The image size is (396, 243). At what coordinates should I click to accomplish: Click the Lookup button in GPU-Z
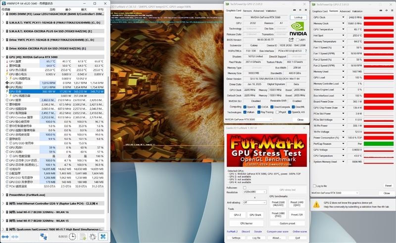[297, 17]
